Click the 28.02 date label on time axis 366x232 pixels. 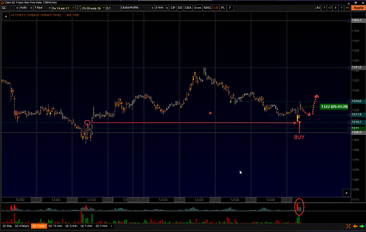36,200
